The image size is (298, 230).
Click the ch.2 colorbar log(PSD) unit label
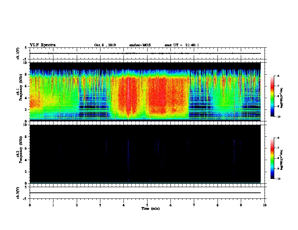coord(282,160)
